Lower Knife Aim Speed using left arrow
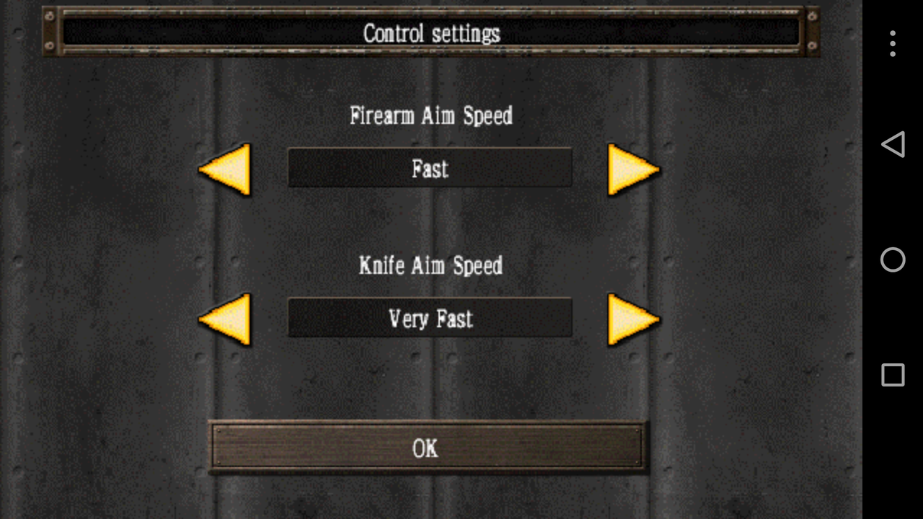This screenshot has height=519, width=923. click(x=225, y=319)
